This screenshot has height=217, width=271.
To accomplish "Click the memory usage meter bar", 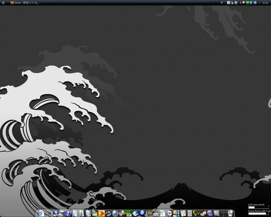I will pos(258,213).
